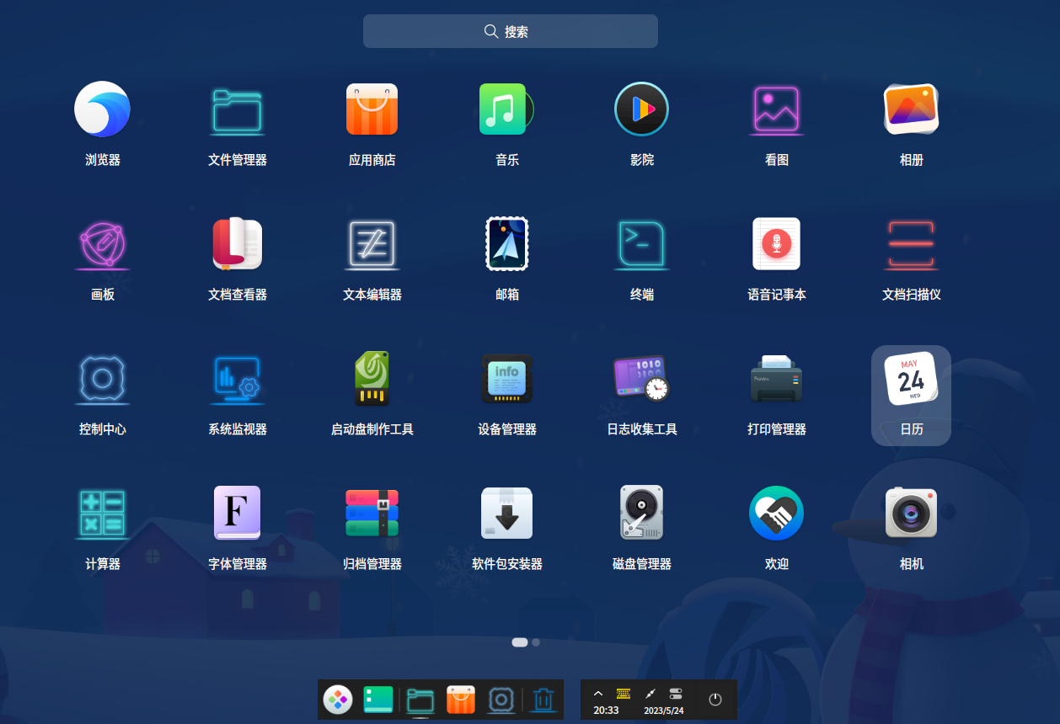Open the 浏览器 browser app
The width and height of the screenshot is (1060, 724).
[x=103, y=109]
